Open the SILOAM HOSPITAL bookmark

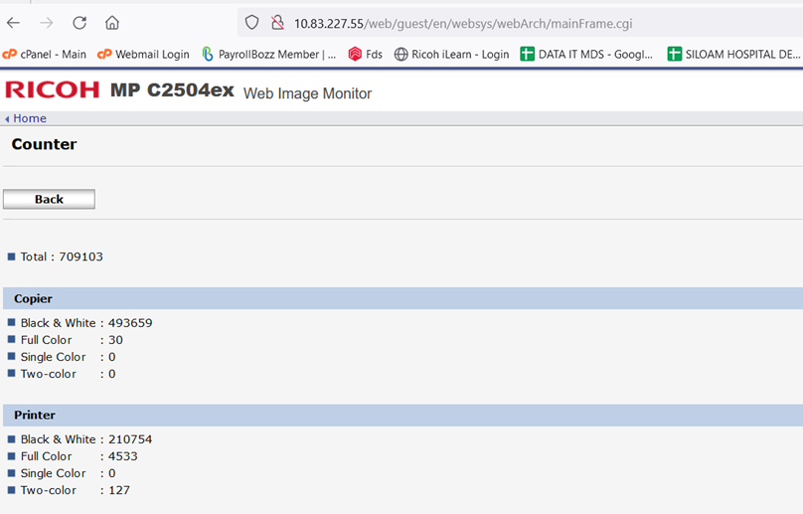click(733, 54)
